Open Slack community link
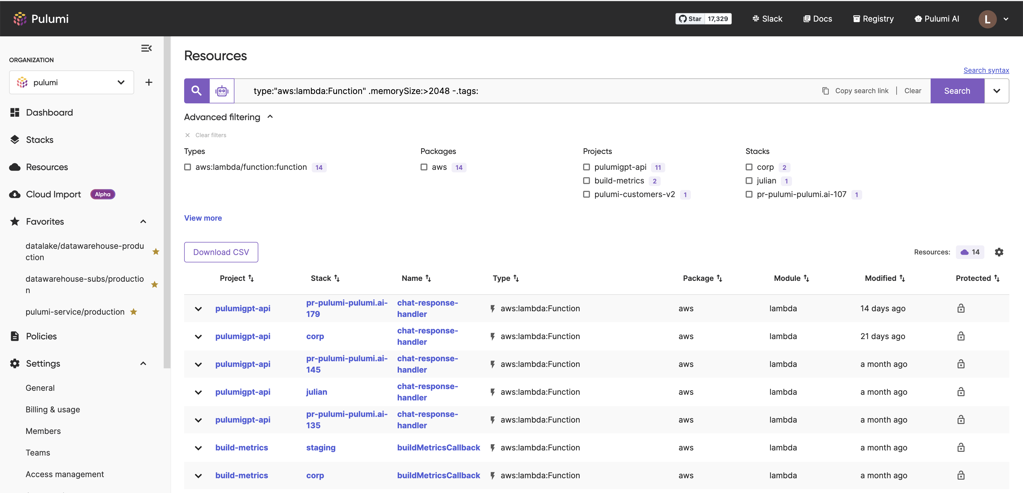This screenshot has width=1023, height=493. pos(767,19)
